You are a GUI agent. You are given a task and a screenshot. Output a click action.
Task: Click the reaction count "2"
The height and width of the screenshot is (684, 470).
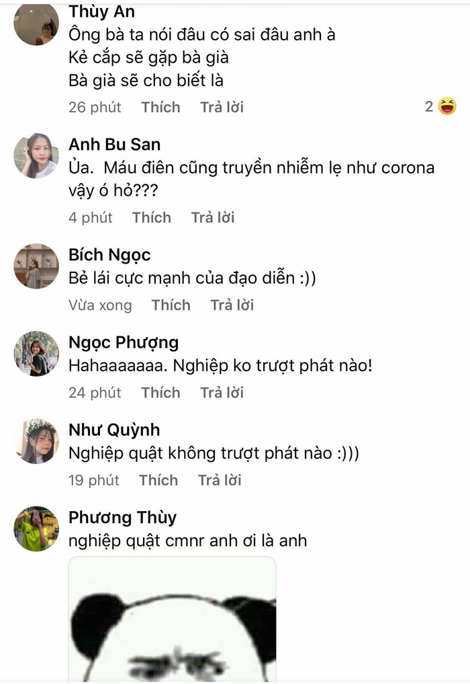tap(428, 106)
